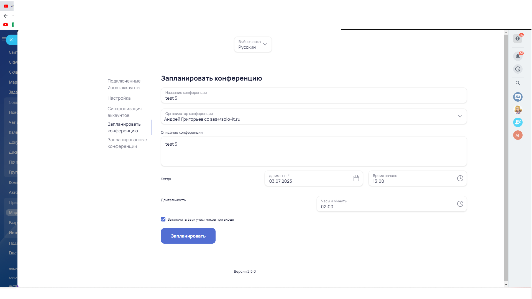Screen dimensions: 532x299
Task: Expand the conference organizer dropdown
Action: [x=460, y=117]
